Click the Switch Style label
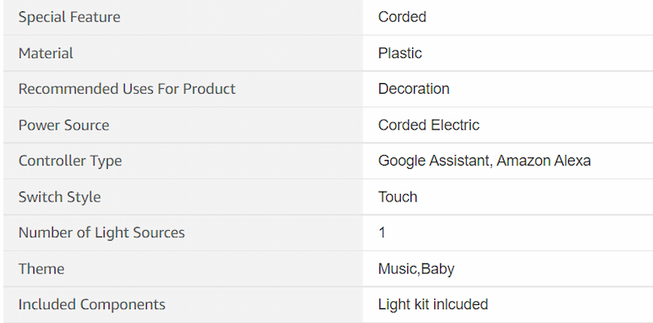Viewport: 653px width, 323px height. pos(60,197)
